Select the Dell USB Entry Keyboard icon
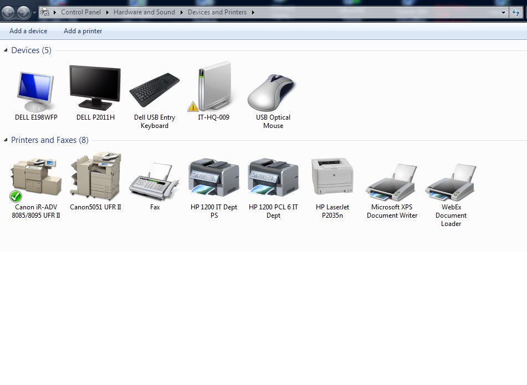Screen dimensions: 527x385 coord(154,90)
